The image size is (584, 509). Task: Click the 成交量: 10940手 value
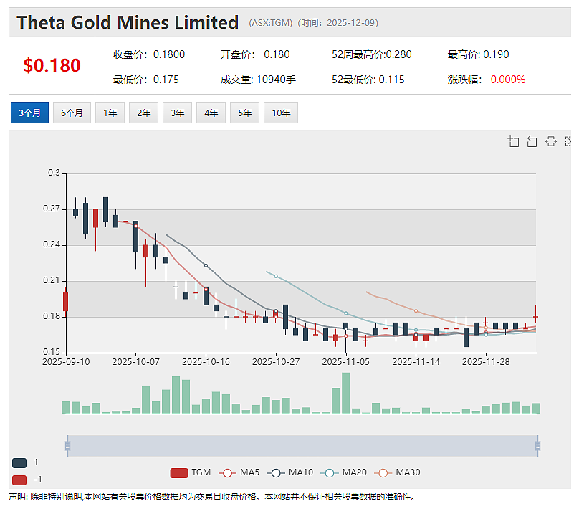(258, 80)
